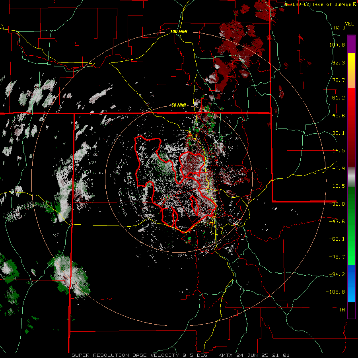The image size is (358, 358).
Task: Click the 107.8 scale value
Action: pos(337,45)
